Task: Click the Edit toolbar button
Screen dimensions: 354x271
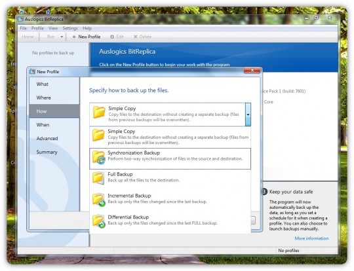Action: pyautogui.click(x=117, y=37)
